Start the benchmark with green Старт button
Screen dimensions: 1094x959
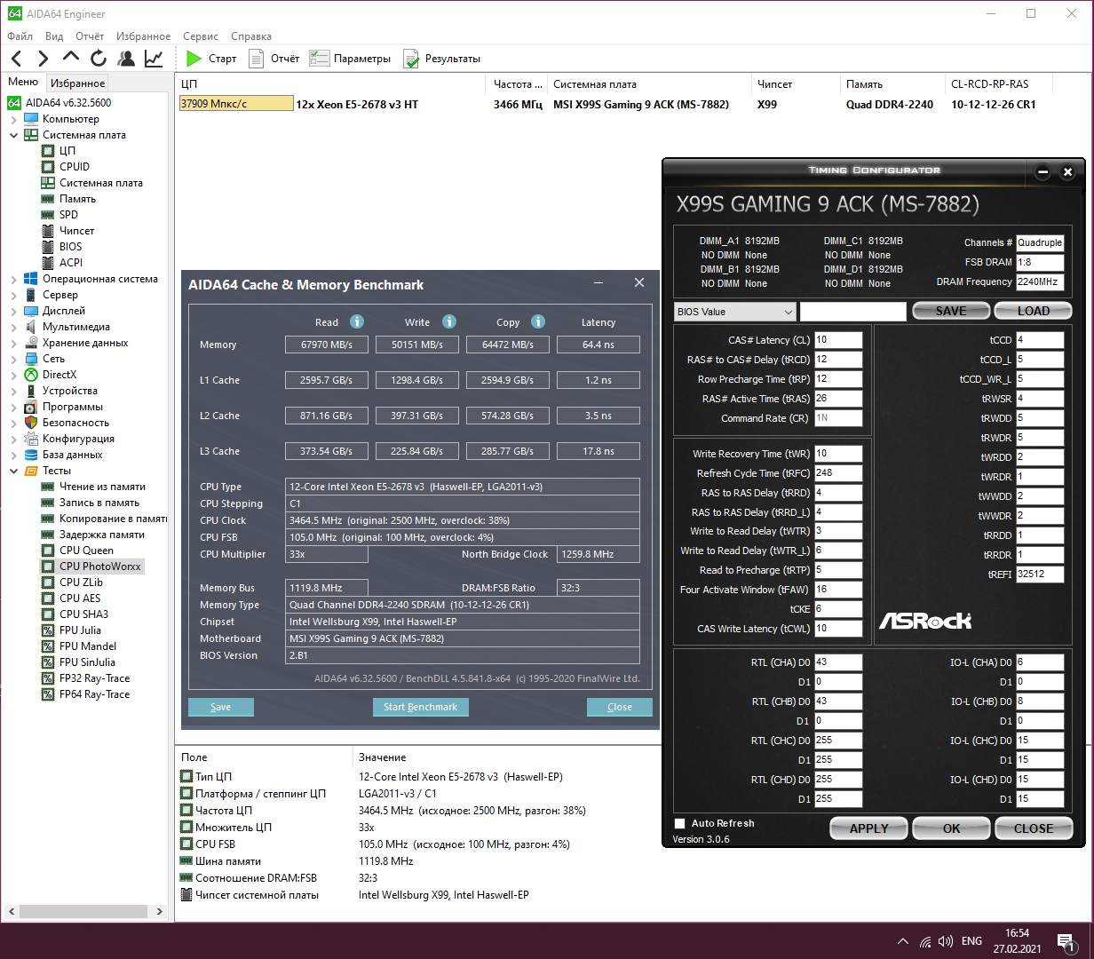pos(211,59)
